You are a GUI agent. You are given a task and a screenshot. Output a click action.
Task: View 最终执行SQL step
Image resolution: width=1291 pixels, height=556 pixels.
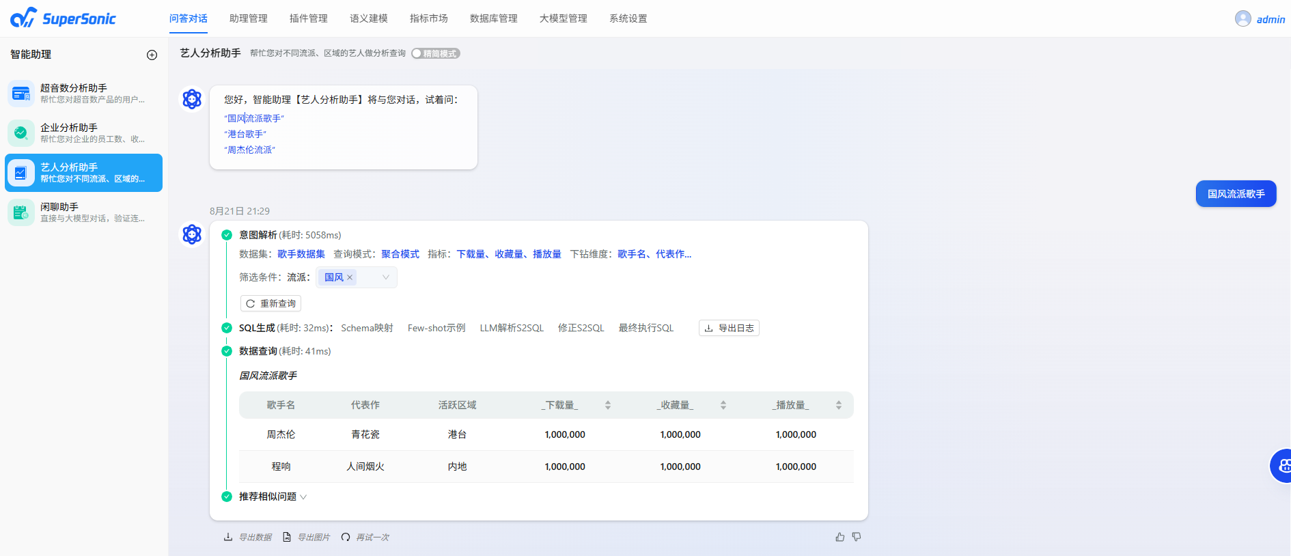(646, 328)
